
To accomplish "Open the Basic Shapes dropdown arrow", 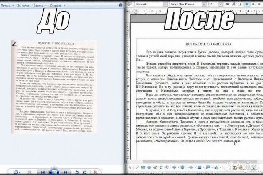I will coord(178,167).
